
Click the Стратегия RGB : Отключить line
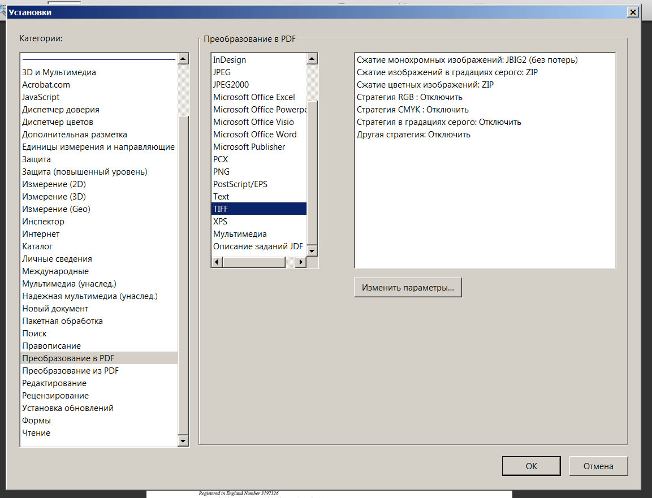click(409, 97)
